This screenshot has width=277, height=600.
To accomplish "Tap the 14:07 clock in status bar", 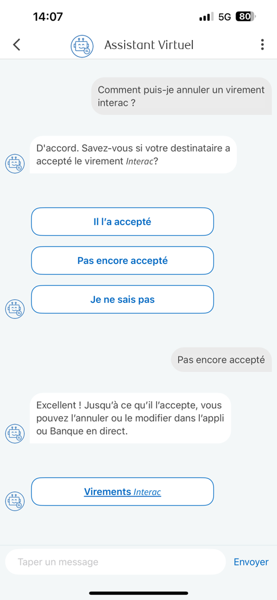I will 48,17.
